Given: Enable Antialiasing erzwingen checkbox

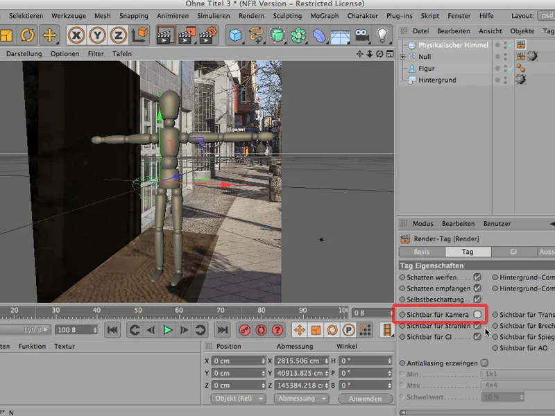Looking at the screenshot, I should coord(484,363).
